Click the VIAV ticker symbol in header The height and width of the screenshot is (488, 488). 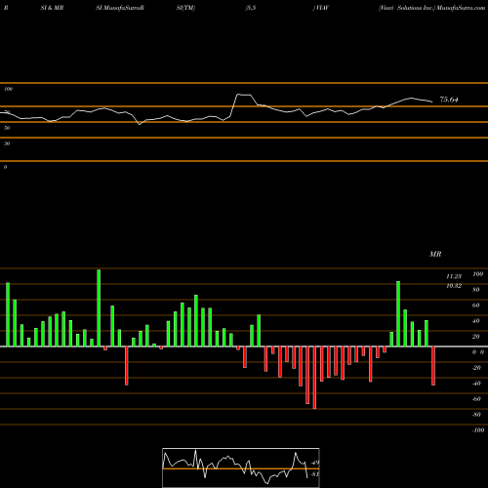coord(321,8)
